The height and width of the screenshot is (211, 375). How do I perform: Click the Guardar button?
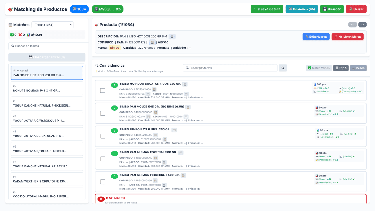point(332,9)
